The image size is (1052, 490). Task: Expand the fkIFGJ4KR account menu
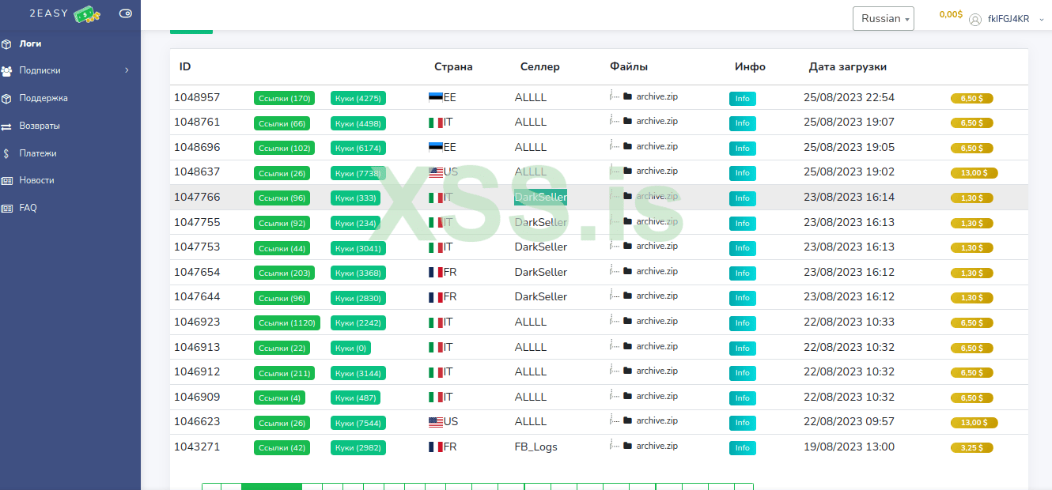click(1041, 19)
